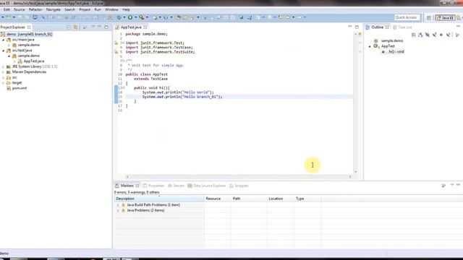This screenshot has width=463, height=260.
Task: Switch to the Java EE perspective
Action: click(x=445, y=17)
